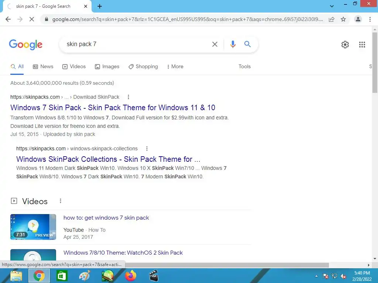Open the Chrome profile avatar
This screenshot has height=283, width=378.
coord(358,19)
